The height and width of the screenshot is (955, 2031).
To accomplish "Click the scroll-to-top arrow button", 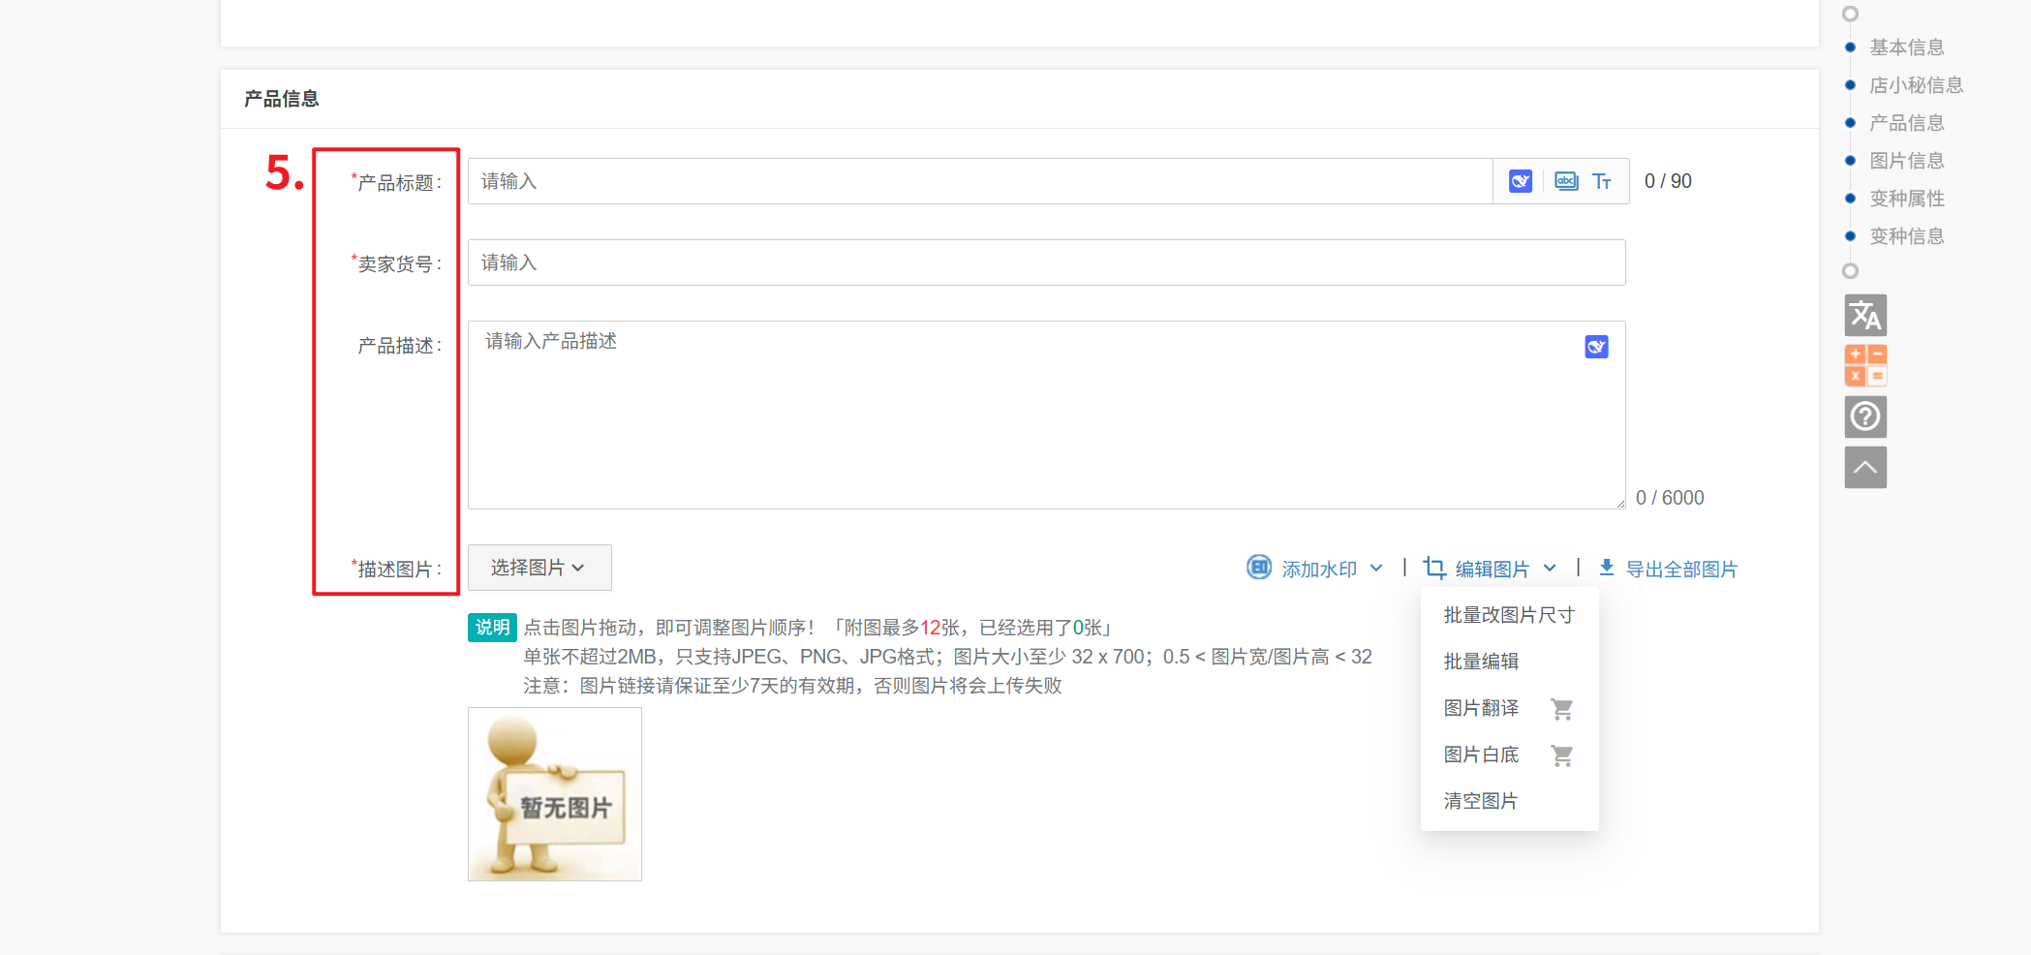I will point(1864,468).
